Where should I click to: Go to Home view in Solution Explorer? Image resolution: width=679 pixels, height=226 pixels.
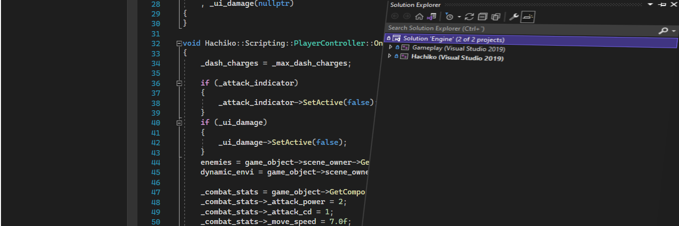pyautogui.click(x=419, y=17)
